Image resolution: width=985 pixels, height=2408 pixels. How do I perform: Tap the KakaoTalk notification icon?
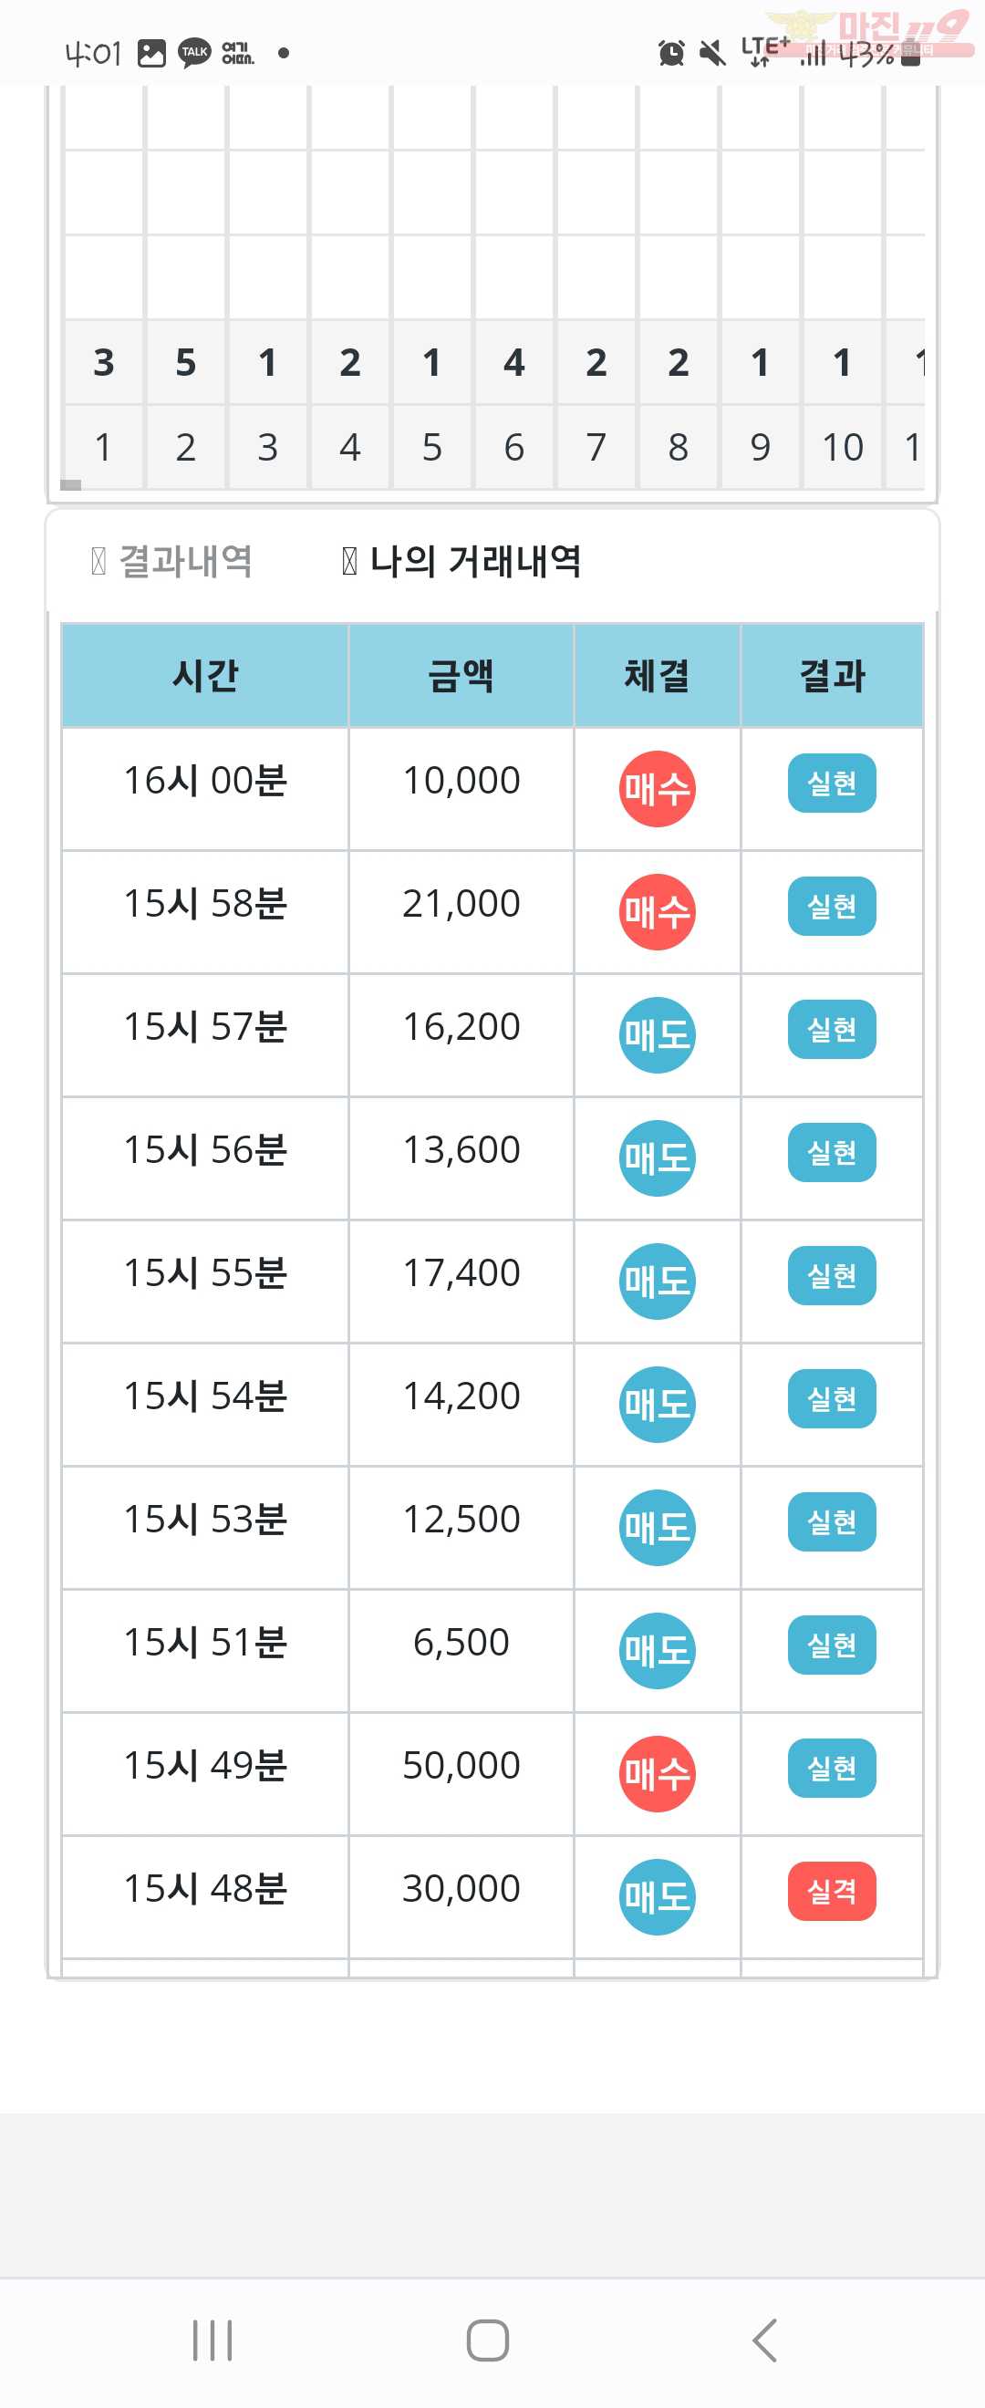[194, 52]
